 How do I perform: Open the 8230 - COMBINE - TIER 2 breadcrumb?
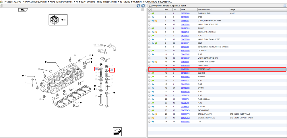click(99, 2)
